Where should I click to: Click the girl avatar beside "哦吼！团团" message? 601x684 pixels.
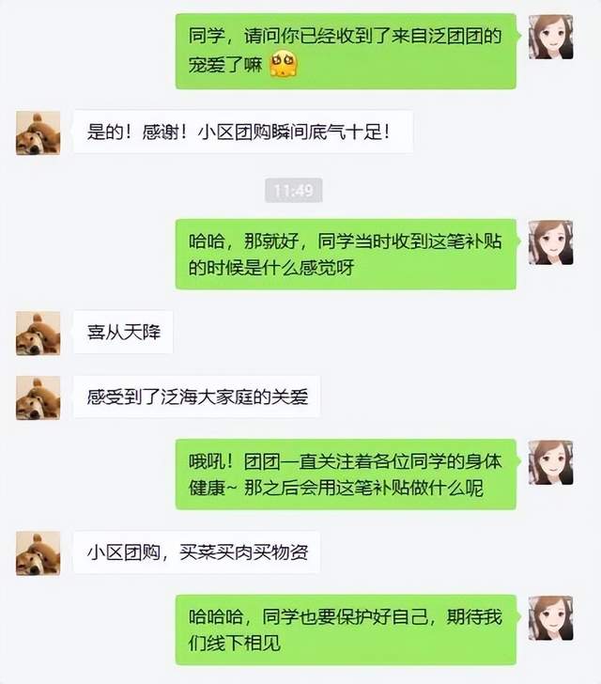click(x=550, y=462)
